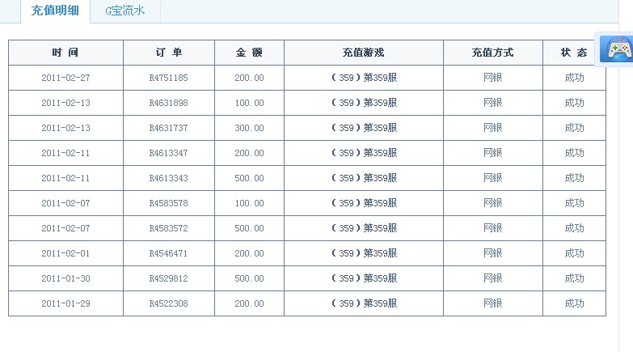The height and width of the screenshot is (352, 633).
Task: Click order R4631737 cell
Action: 169,128
